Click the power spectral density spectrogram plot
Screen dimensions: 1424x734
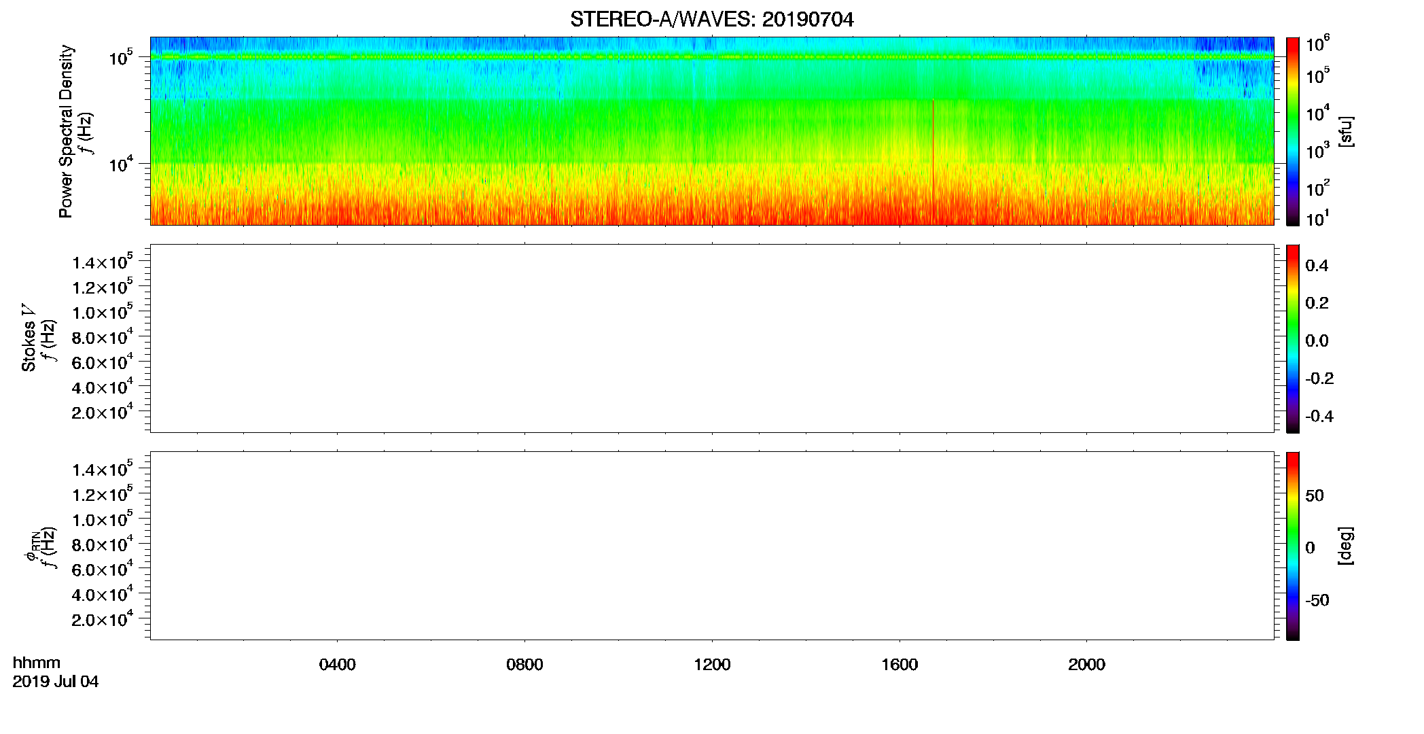(712, 131)
